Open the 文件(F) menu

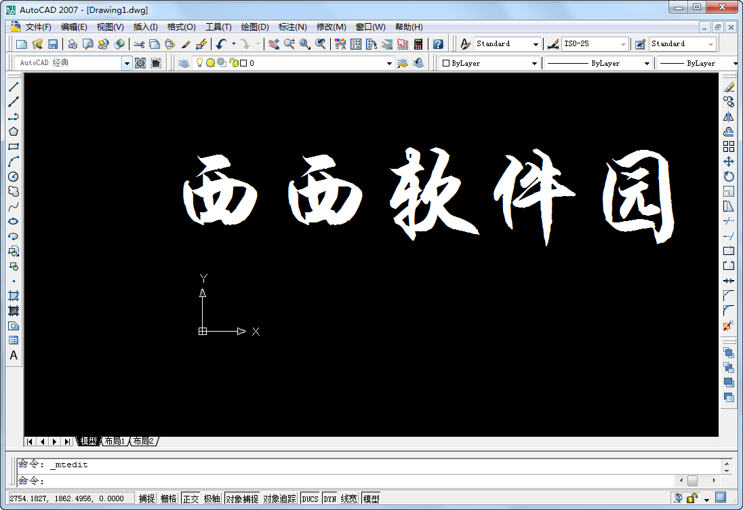tap(39, 27)
